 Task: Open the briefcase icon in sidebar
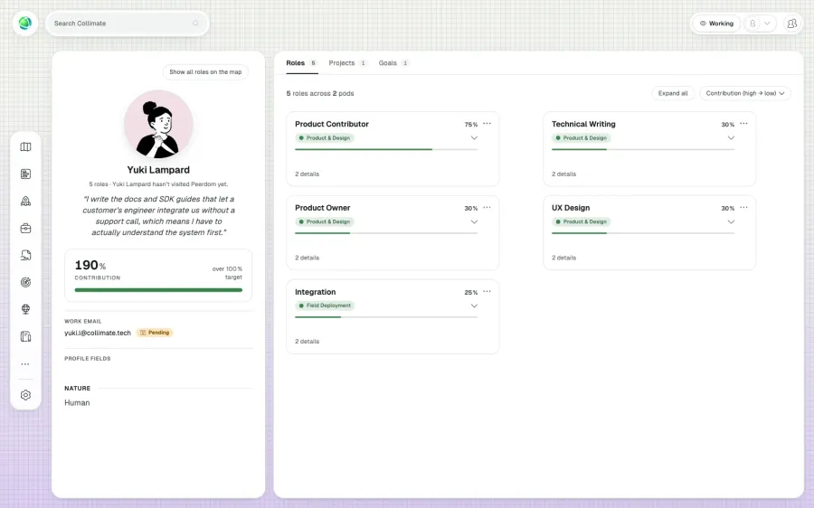pyautogui.click(x=25, y=229)
